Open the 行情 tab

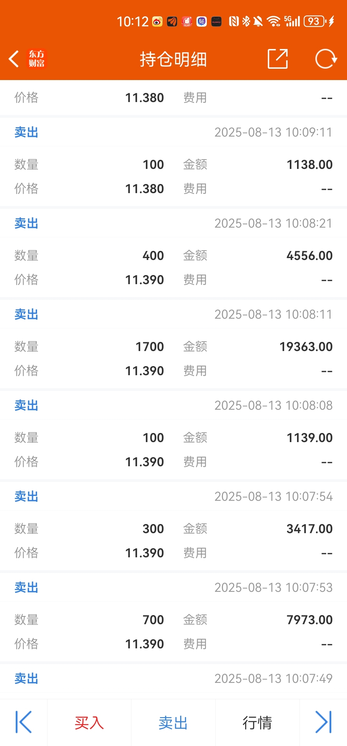(257, 722)
